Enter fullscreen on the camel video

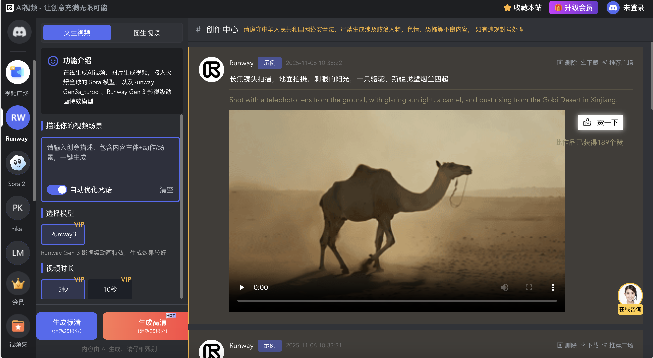click(529, 287)
